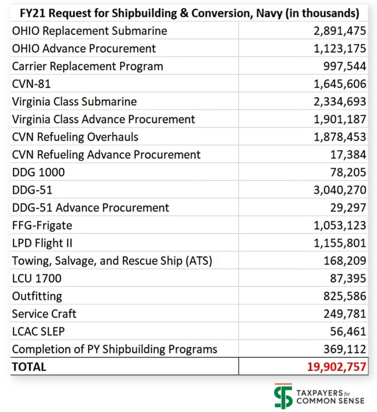
Task: Select the 'Virginia Class Submarine' label
Action: pyautogui.click(x=74, y=102)
